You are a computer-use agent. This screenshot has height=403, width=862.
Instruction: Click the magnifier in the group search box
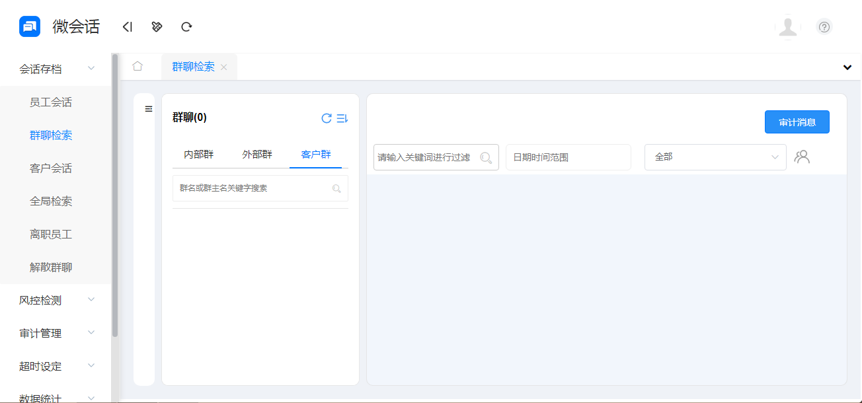tap(336, 188)
